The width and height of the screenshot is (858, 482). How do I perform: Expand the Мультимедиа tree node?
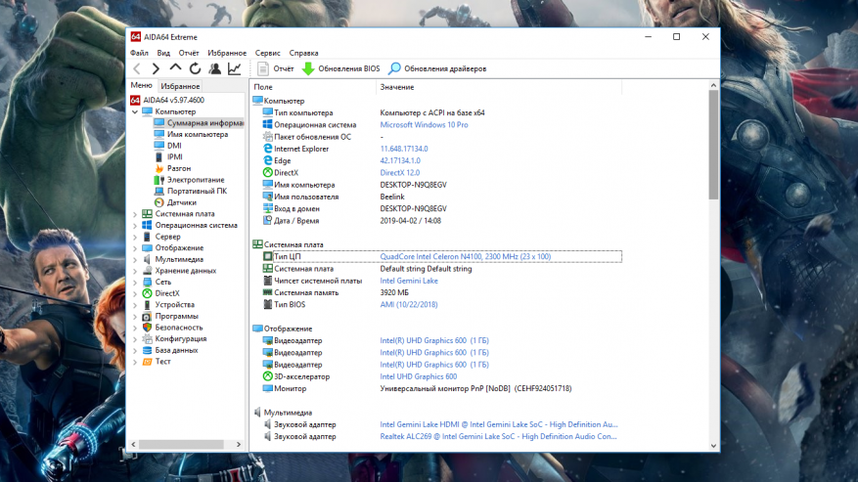pyautogui.click(x=135, y=259)
